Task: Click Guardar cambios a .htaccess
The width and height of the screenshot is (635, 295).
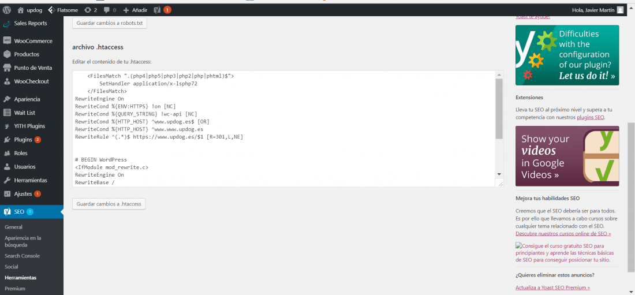Action: tap(109, 204)
